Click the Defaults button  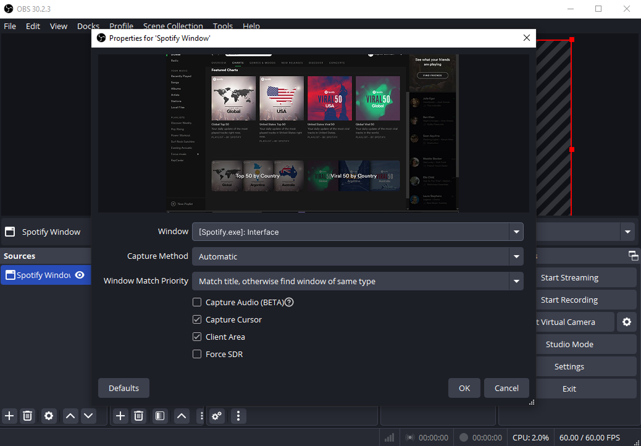pyautogui.click(x=124, y=388)
